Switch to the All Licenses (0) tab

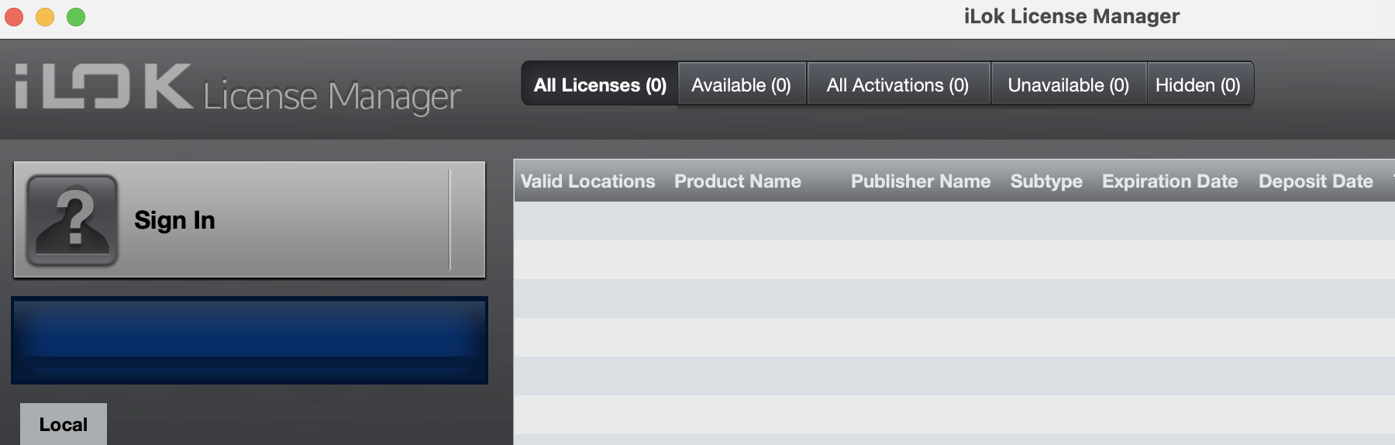(600, 85)
